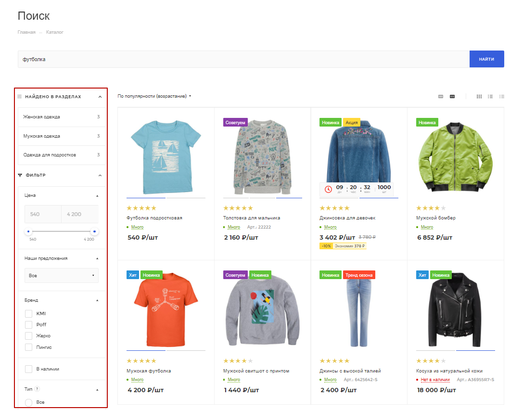
Task: Collapse the Бренд filter group
Action: (x=97, y=301)
